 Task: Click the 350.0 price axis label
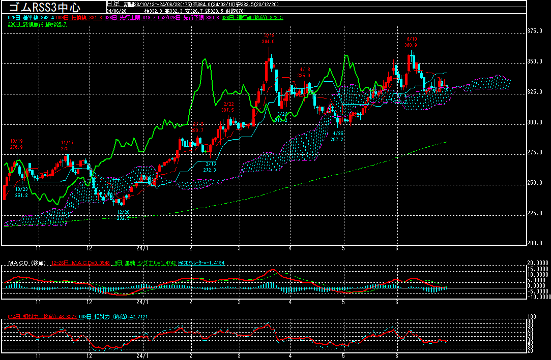pyautogui.click(x=535, y=61)
